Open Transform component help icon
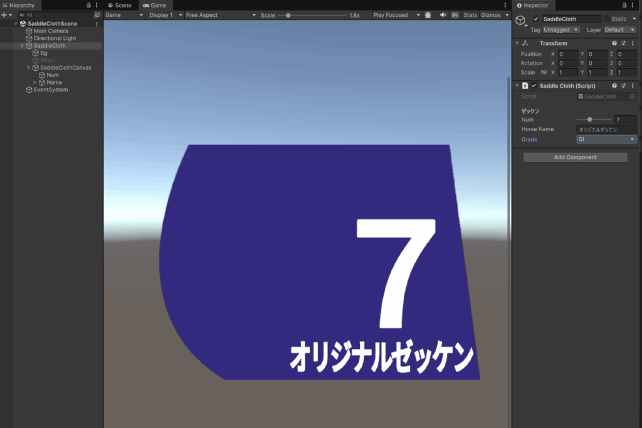The height and width of the screenshot is (428, 642). [614, 43]
